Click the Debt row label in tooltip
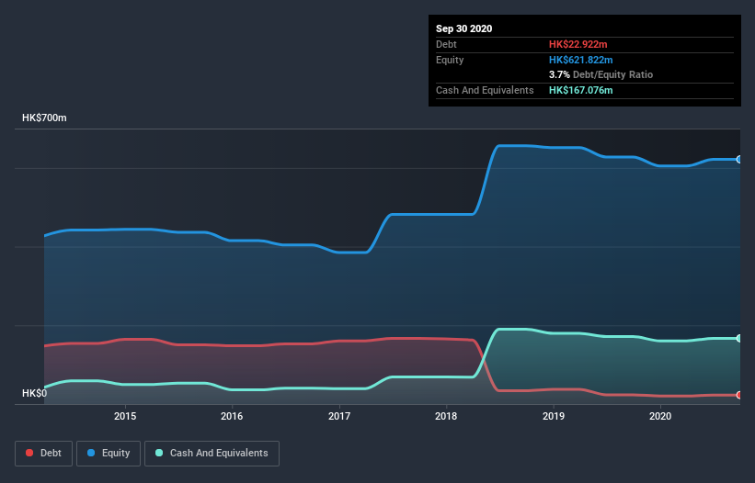Viewport: 755px width, 483px height. (x=446, y=44)
